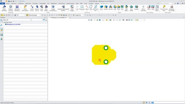
Task: Open the 'Show All' dropdown in Manager
Action: (17, 20)
